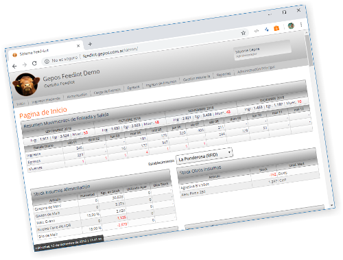
Task: Click the orange extension icon in toolbar
Action: (x=276, y=28)
